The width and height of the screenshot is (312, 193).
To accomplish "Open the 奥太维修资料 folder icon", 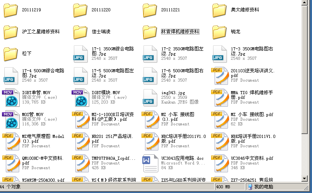I will [220, 10].
